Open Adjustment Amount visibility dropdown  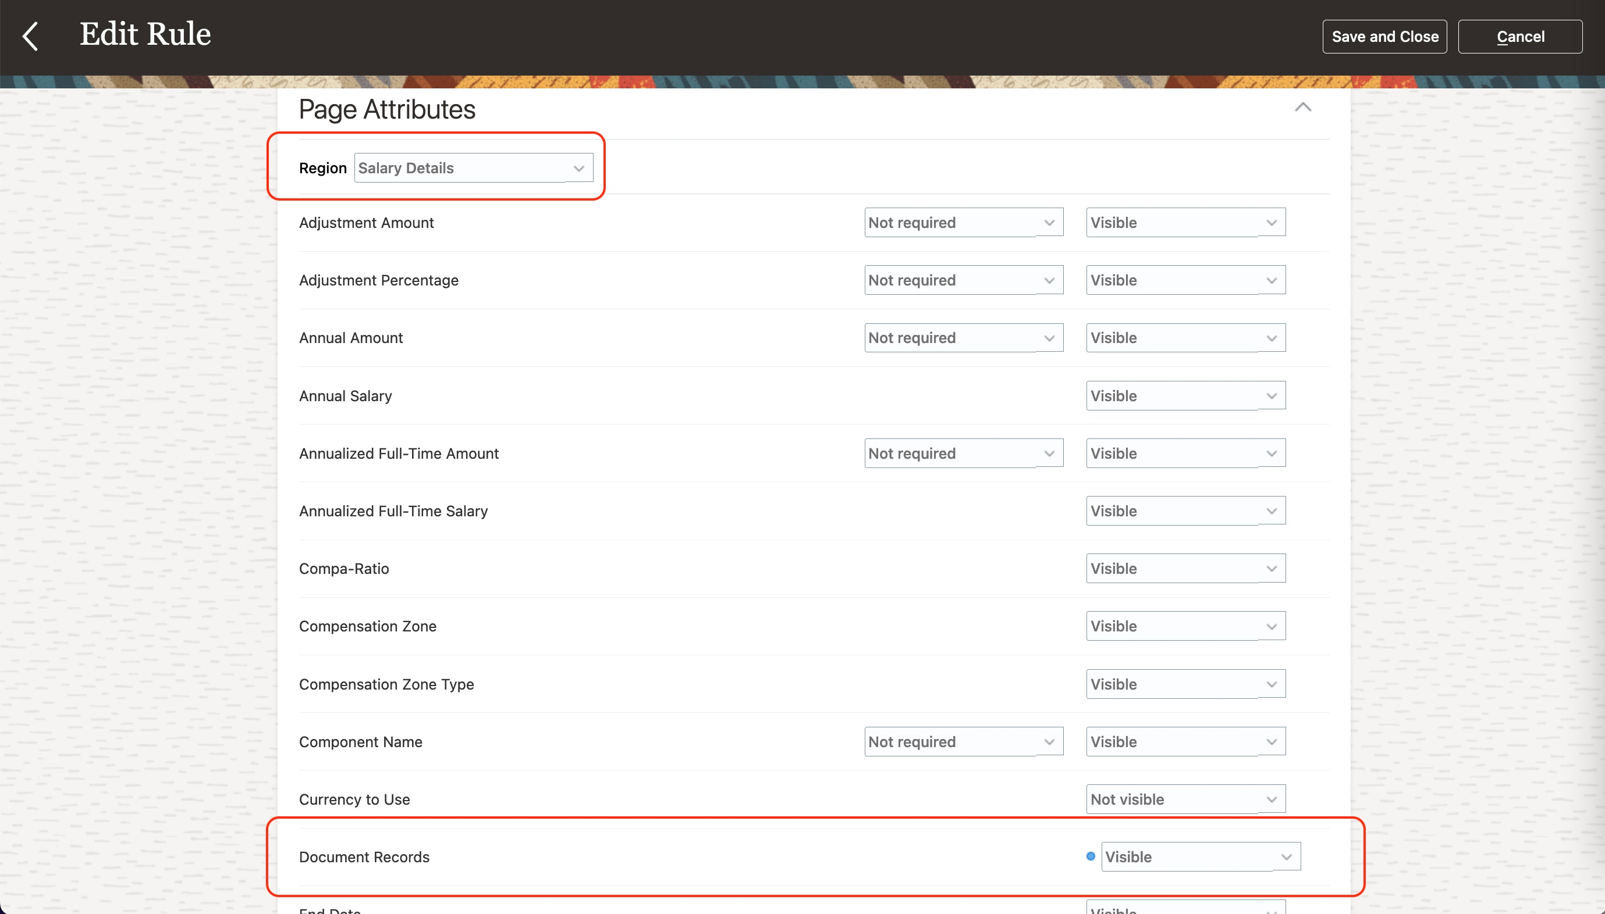tap(1185, 223)
